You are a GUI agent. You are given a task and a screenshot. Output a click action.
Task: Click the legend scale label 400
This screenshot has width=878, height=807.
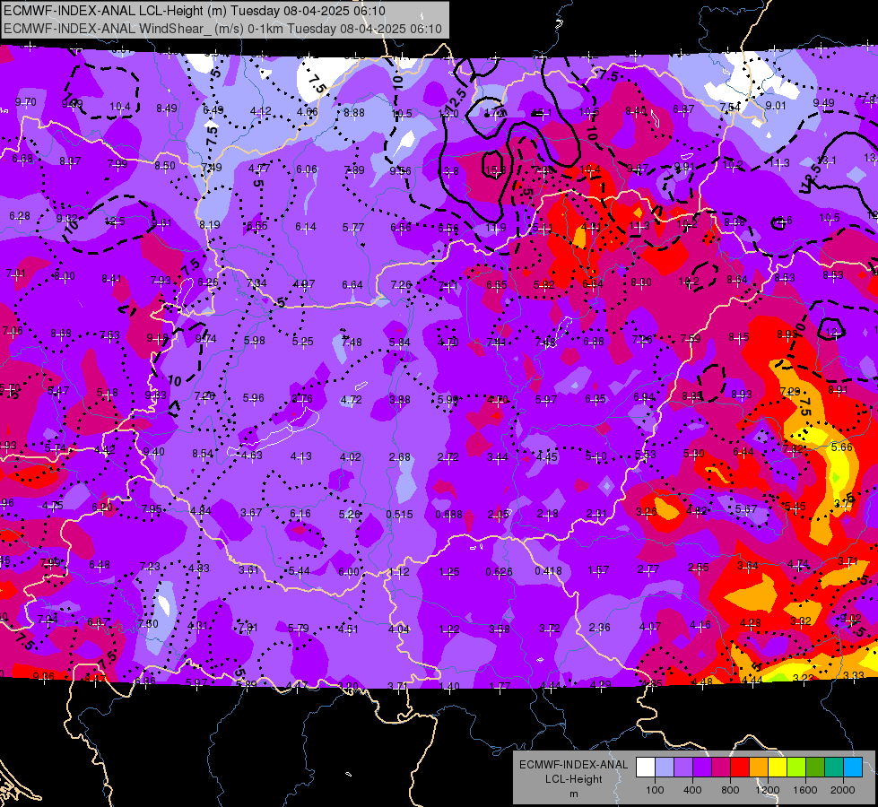click(692, 790)
